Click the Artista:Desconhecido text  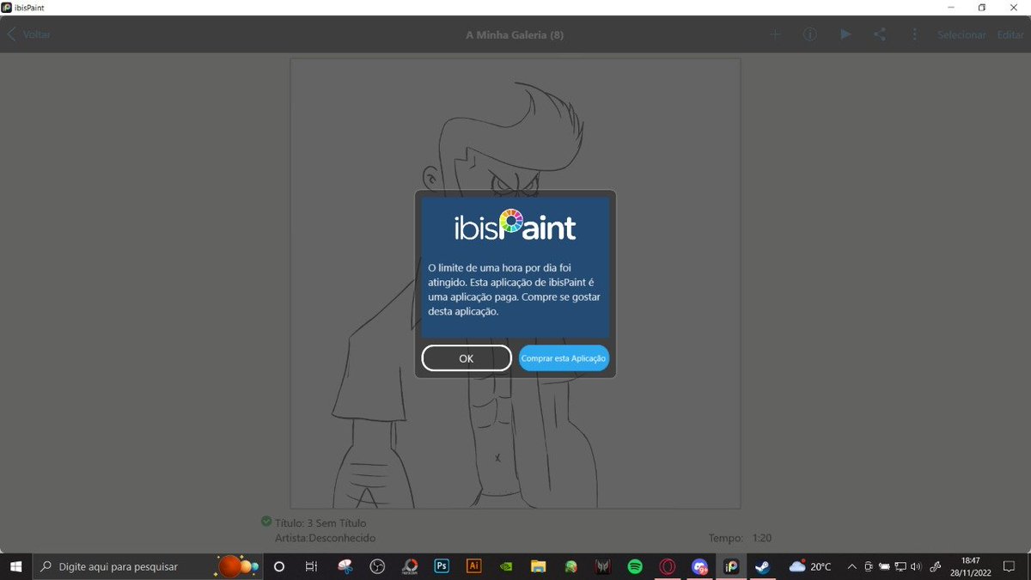pyautogui.click(x=325, y=538)
